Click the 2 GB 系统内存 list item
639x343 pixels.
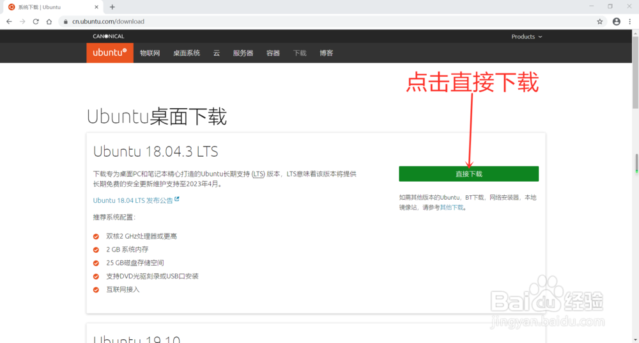(127, 250)
